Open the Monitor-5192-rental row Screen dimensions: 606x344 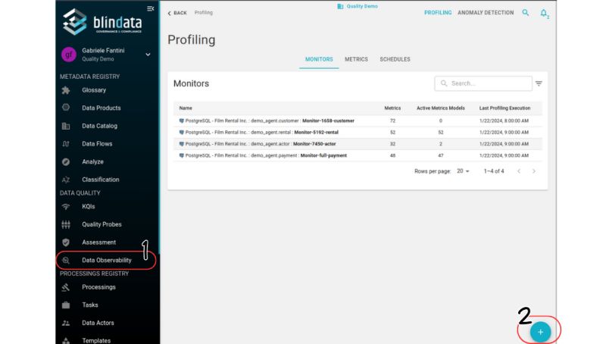coord(358,132)
